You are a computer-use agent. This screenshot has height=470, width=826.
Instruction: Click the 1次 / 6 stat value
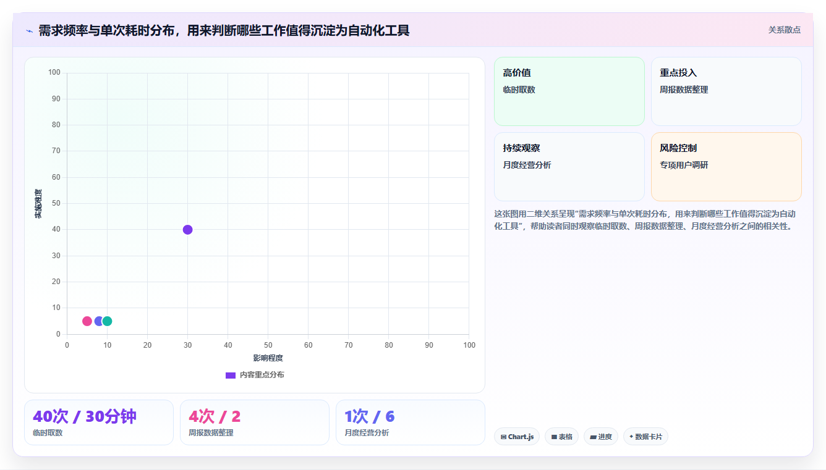tap(369, 416)
